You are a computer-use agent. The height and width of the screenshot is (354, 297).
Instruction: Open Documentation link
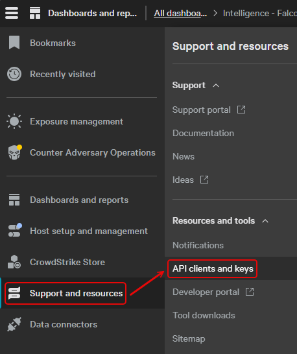tap(203, 133)
